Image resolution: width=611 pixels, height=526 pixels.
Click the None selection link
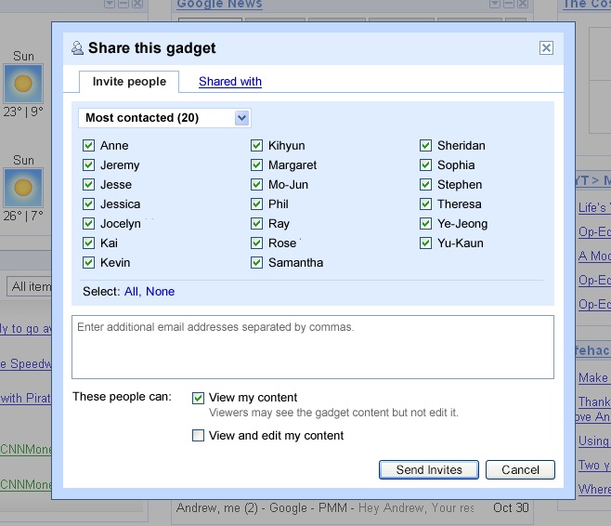click(160, 292)
